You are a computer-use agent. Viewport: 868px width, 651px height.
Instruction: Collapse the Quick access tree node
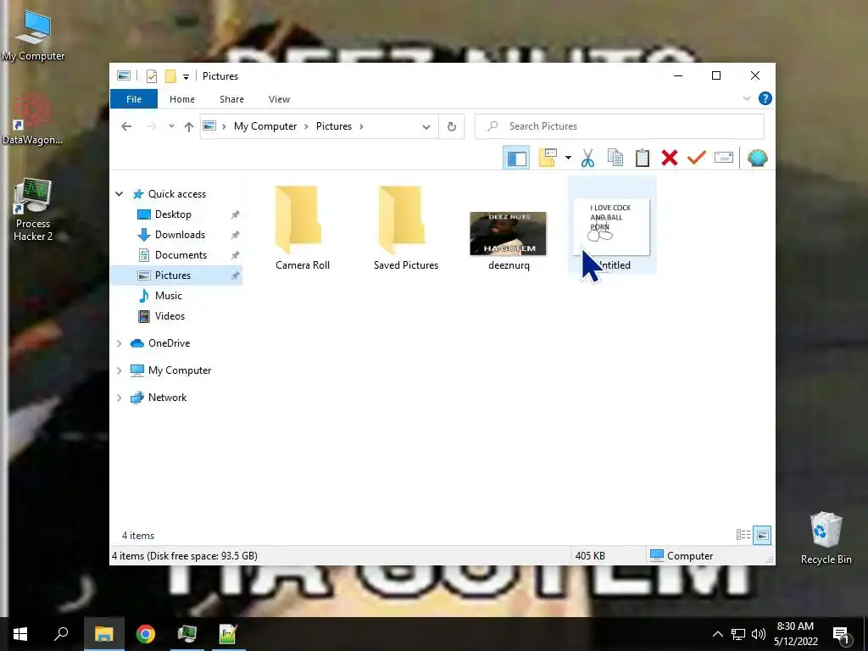pyautogui.click(x=119, y=194)
